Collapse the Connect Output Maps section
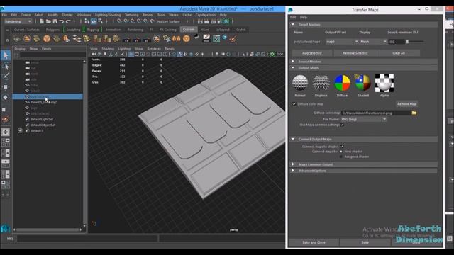Screen dimensions: 454x255 [x=293, y=139]
